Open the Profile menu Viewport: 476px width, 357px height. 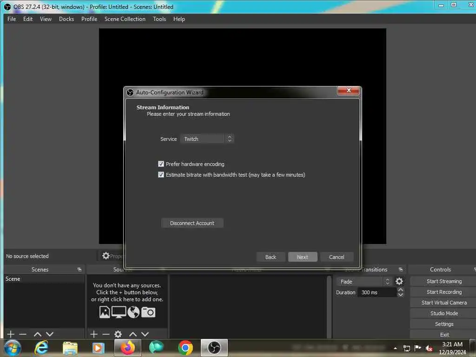89,19
